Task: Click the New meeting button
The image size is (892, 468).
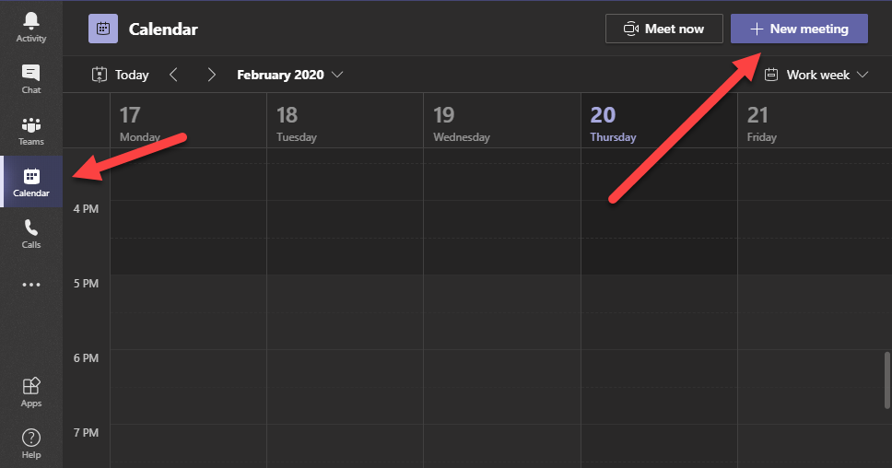Action: click(x=799, y=29)
